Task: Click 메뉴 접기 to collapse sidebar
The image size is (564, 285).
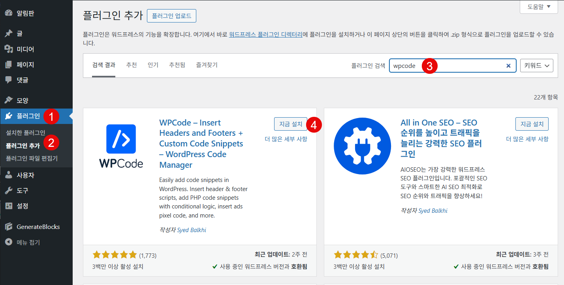Action: 28,242
